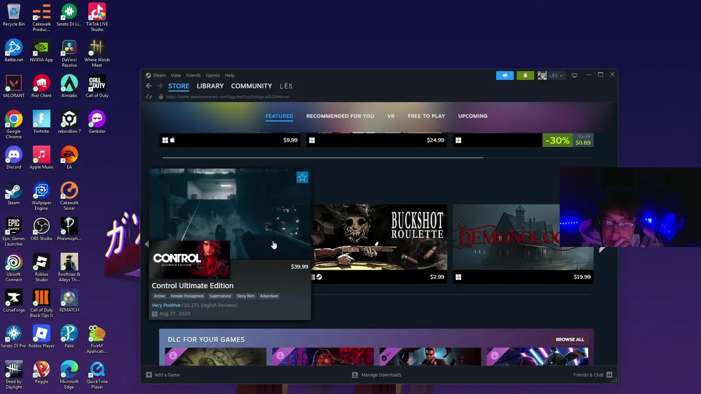Click Add a Game plus icon
This screenshot has width=701, height=394.
coord(148,375)
